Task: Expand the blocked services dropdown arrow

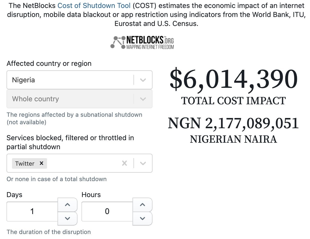Action: click(143, 163)
